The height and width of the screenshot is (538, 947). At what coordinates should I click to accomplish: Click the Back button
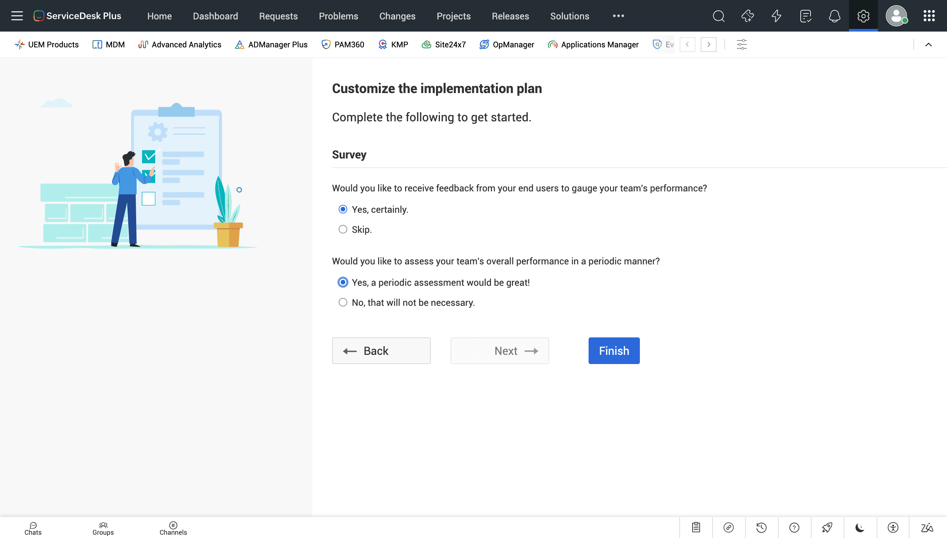(381, 351)
